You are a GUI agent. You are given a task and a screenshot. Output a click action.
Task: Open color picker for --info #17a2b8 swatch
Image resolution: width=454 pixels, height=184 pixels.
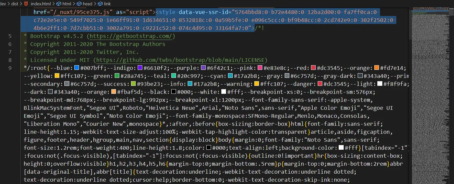point(190,84)
